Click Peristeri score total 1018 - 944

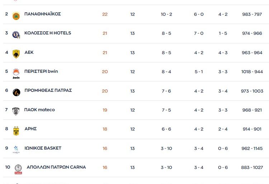point(252,72)
